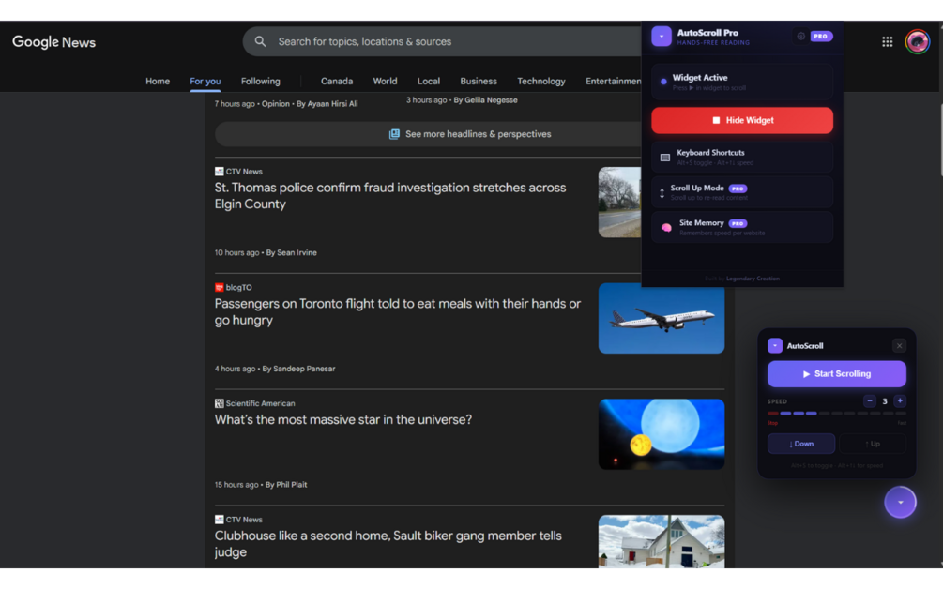943x589 pixels.
Task: Open Toronto flight passengers meals article
Action: [x=398, y=312]
